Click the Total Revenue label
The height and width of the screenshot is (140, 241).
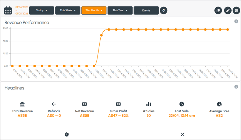(x=22, y=111)
